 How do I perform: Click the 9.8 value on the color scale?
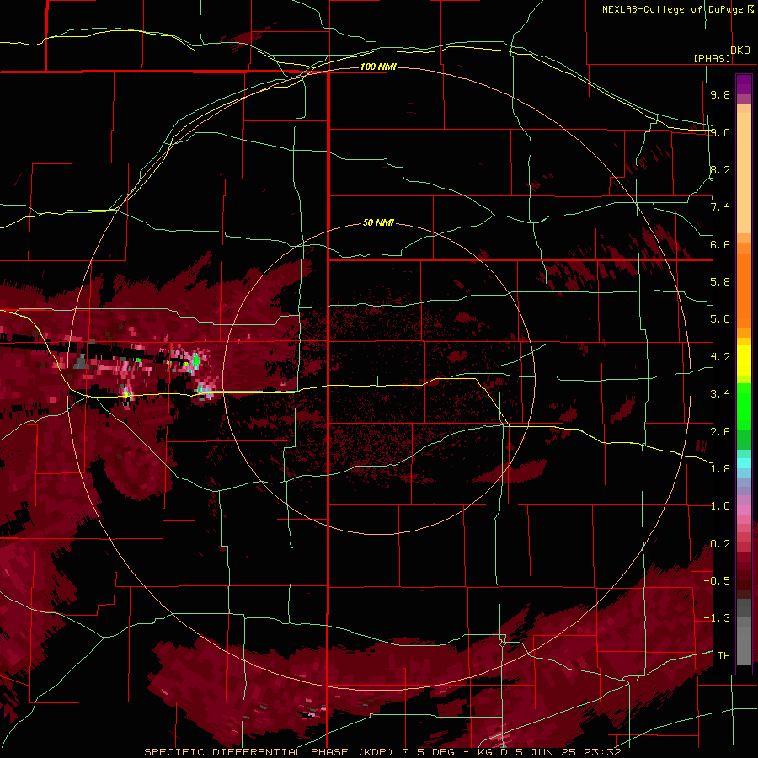pos(720,94)
